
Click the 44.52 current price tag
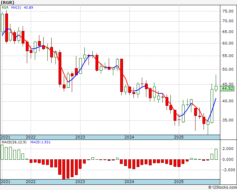[228, 89]
